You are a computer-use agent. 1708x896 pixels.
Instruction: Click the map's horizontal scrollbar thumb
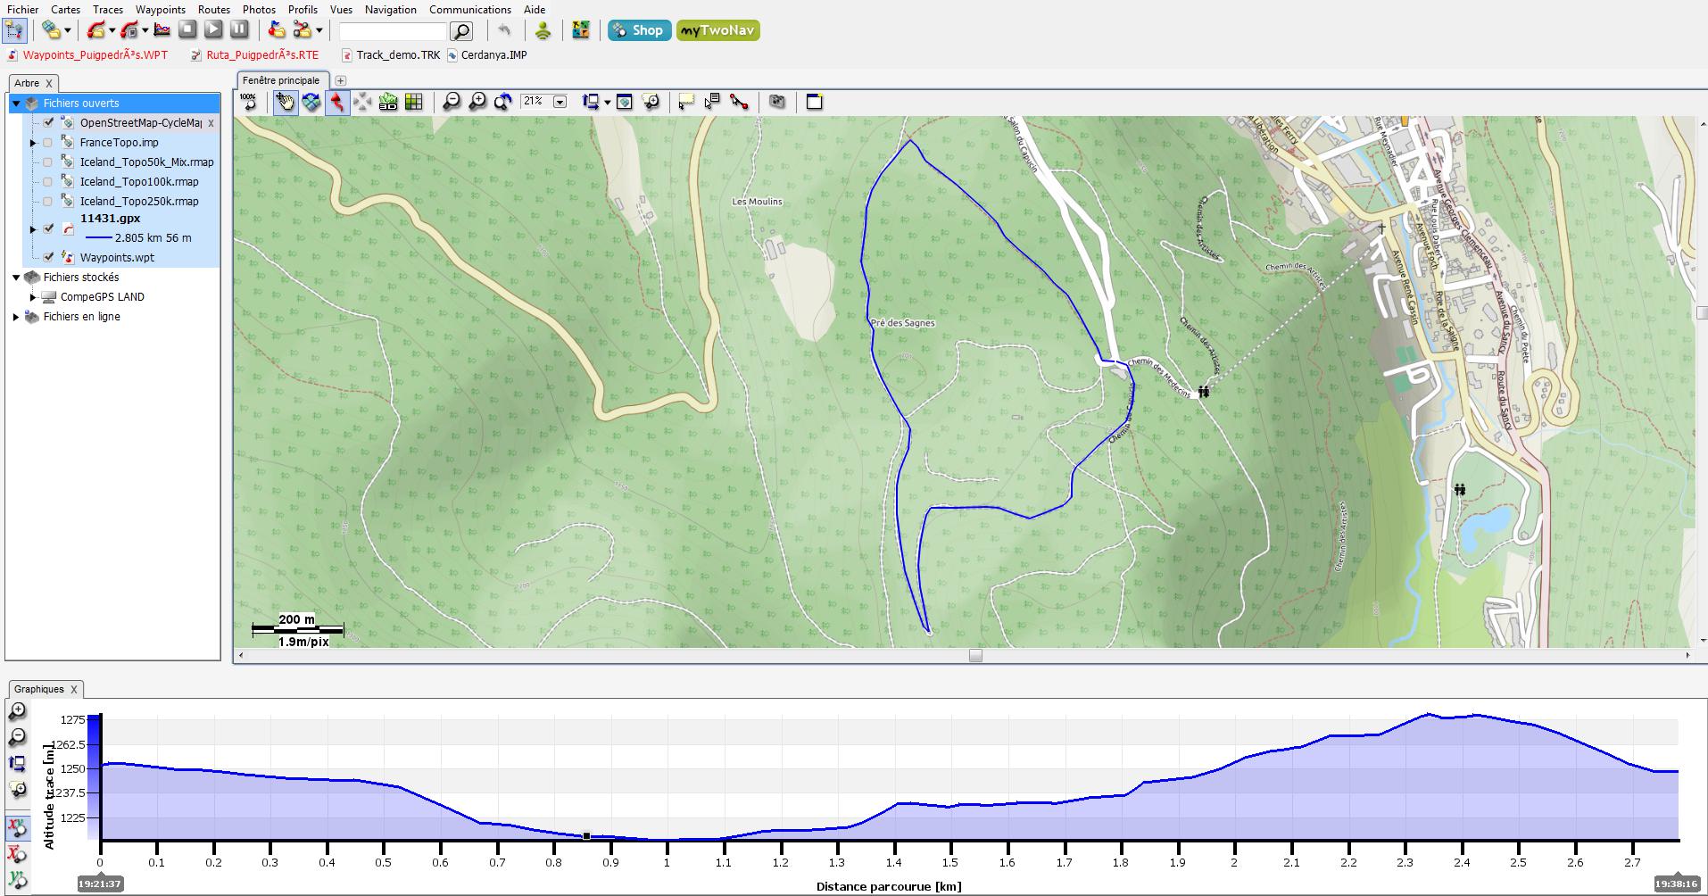[x=975, y=656]
